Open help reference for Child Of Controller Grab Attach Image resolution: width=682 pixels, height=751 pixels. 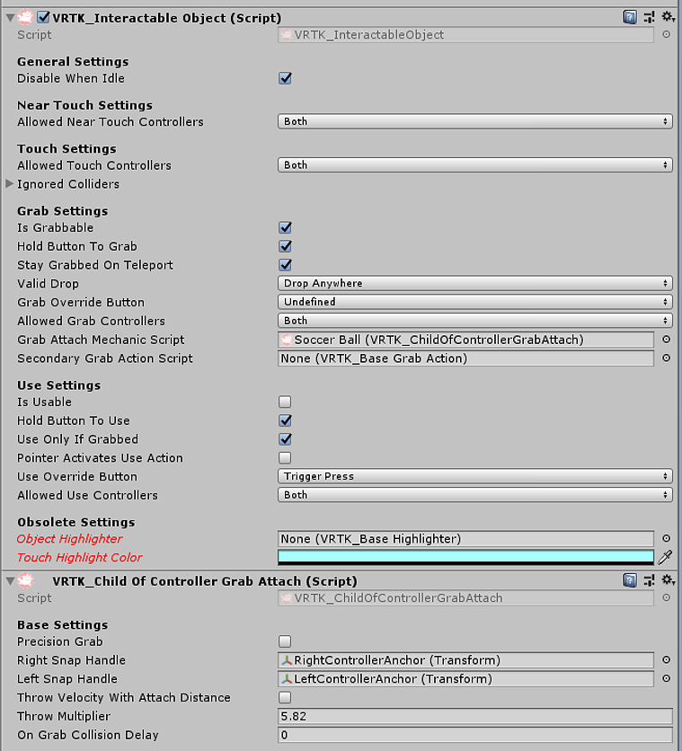pos(630,581)
